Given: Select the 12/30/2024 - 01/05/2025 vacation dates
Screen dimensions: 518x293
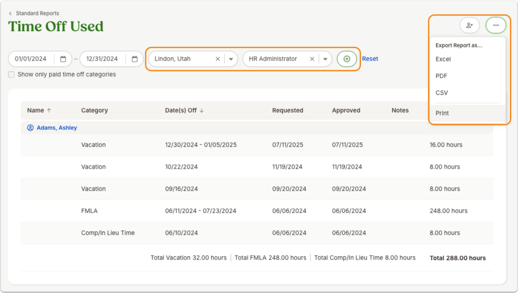Looking at the screenshot, I should [201, 145].
